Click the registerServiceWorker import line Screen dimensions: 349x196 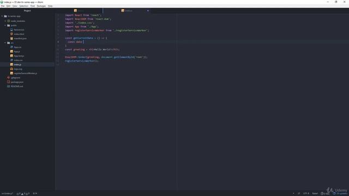107,30
